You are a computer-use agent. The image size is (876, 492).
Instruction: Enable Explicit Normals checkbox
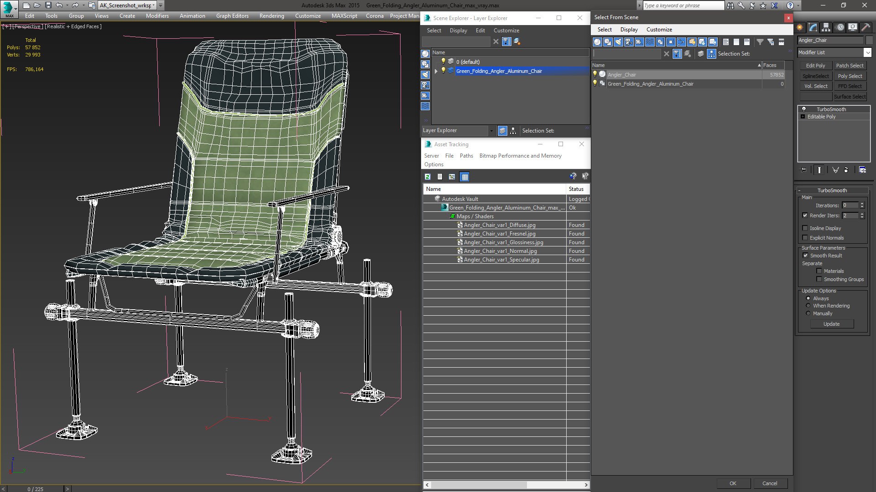[x=805, y=238]
